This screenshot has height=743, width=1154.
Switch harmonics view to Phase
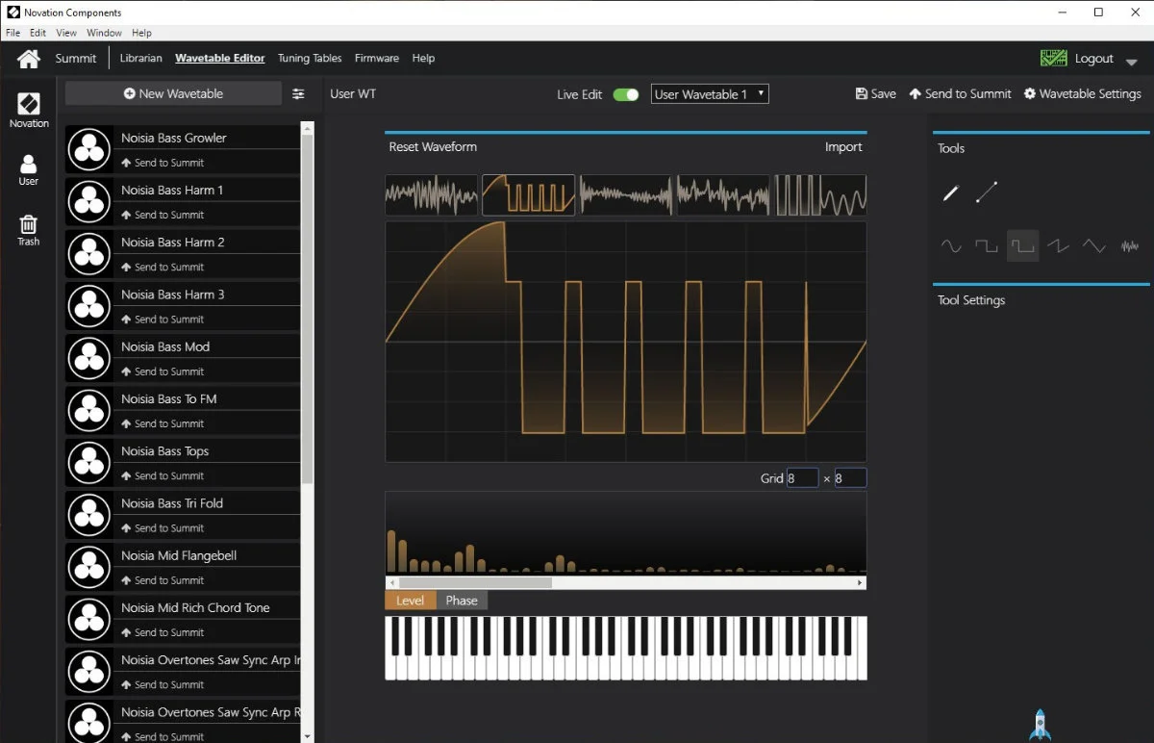462,601
